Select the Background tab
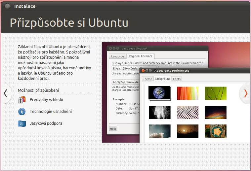Image resolution: width=251 pixels, height=171 pixels. [x=162, y=79]
